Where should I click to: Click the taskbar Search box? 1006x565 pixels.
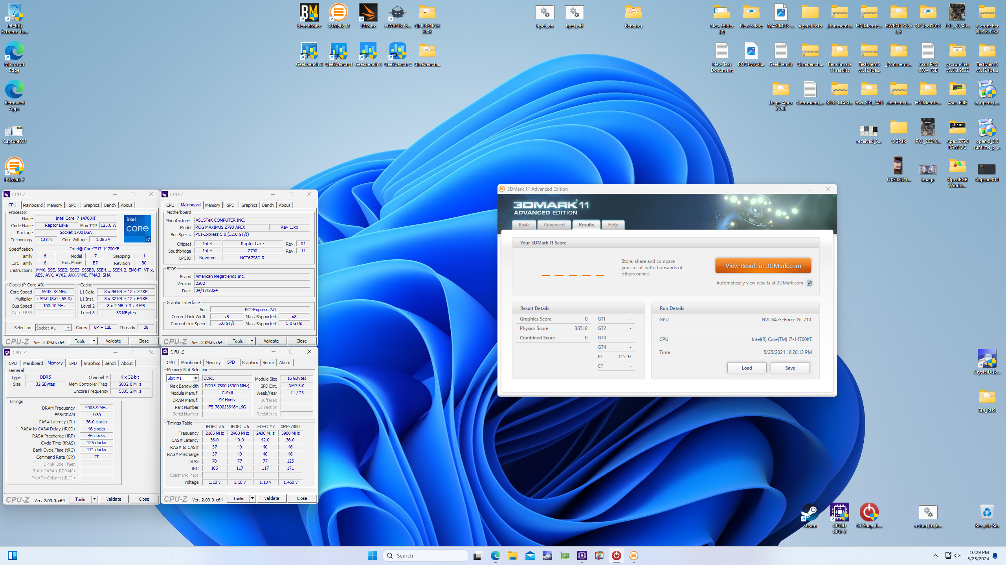tap(426, 556)
